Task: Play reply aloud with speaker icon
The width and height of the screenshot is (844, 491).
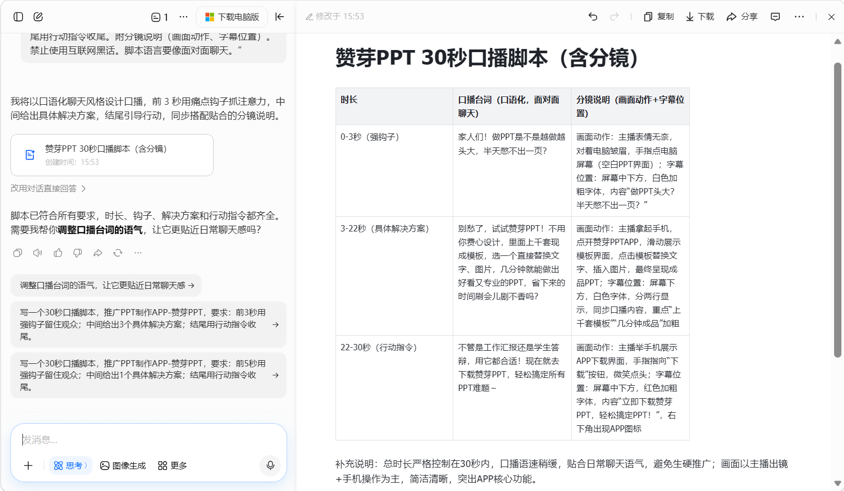Action: point(38,253)
